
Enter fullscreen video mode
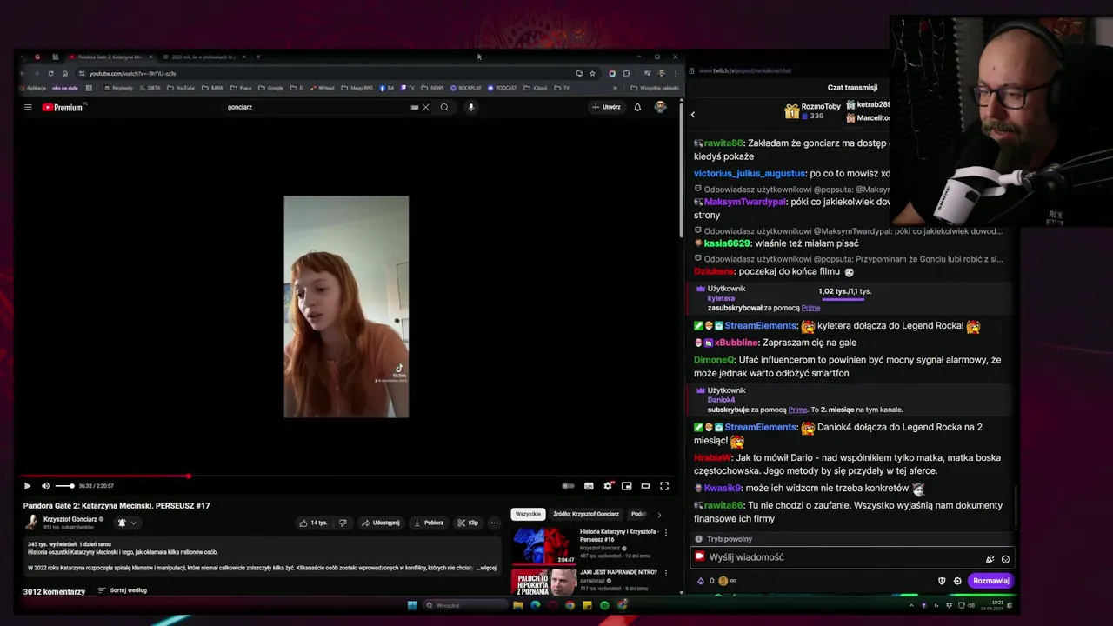(664, 486)
